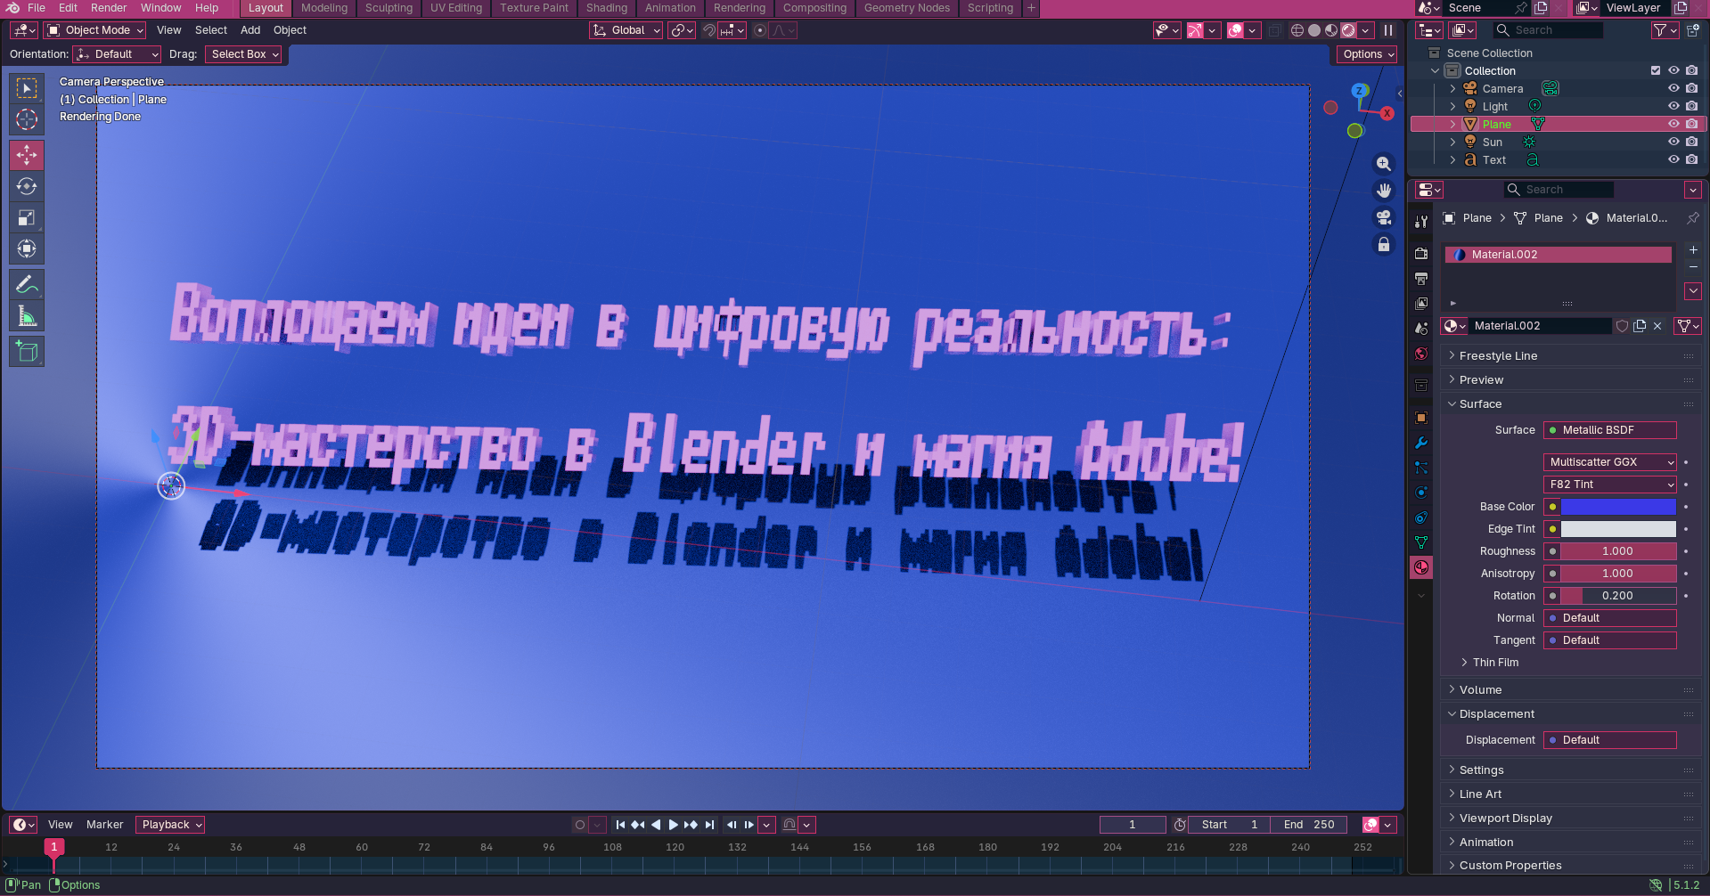Select the Measure tool
This screenshot has height=896, width=1710.
click(27, 316)
